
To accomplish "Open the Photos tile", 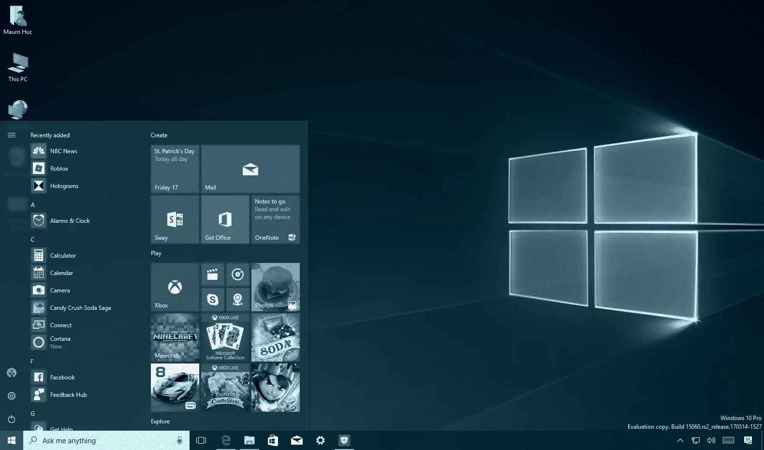I will (x=276, y=287).
